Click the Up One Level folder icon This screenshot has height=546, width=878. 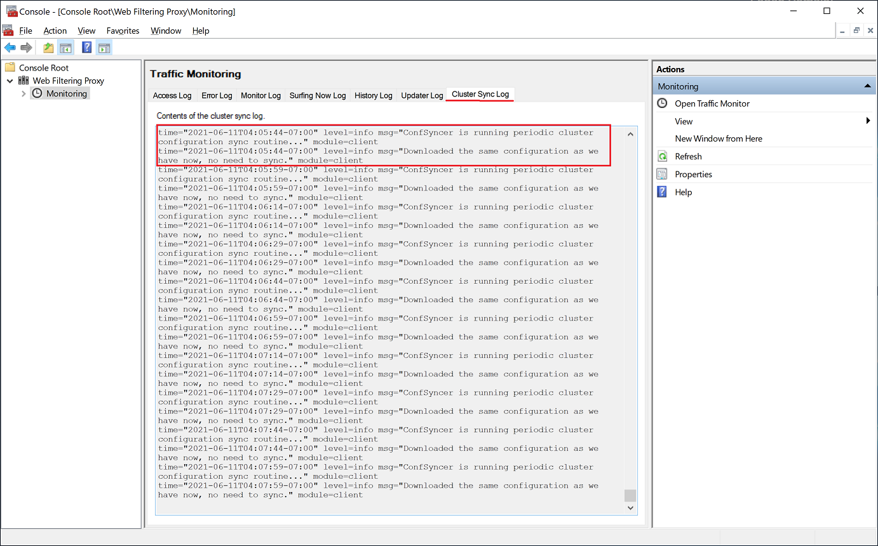pos(48,48)
